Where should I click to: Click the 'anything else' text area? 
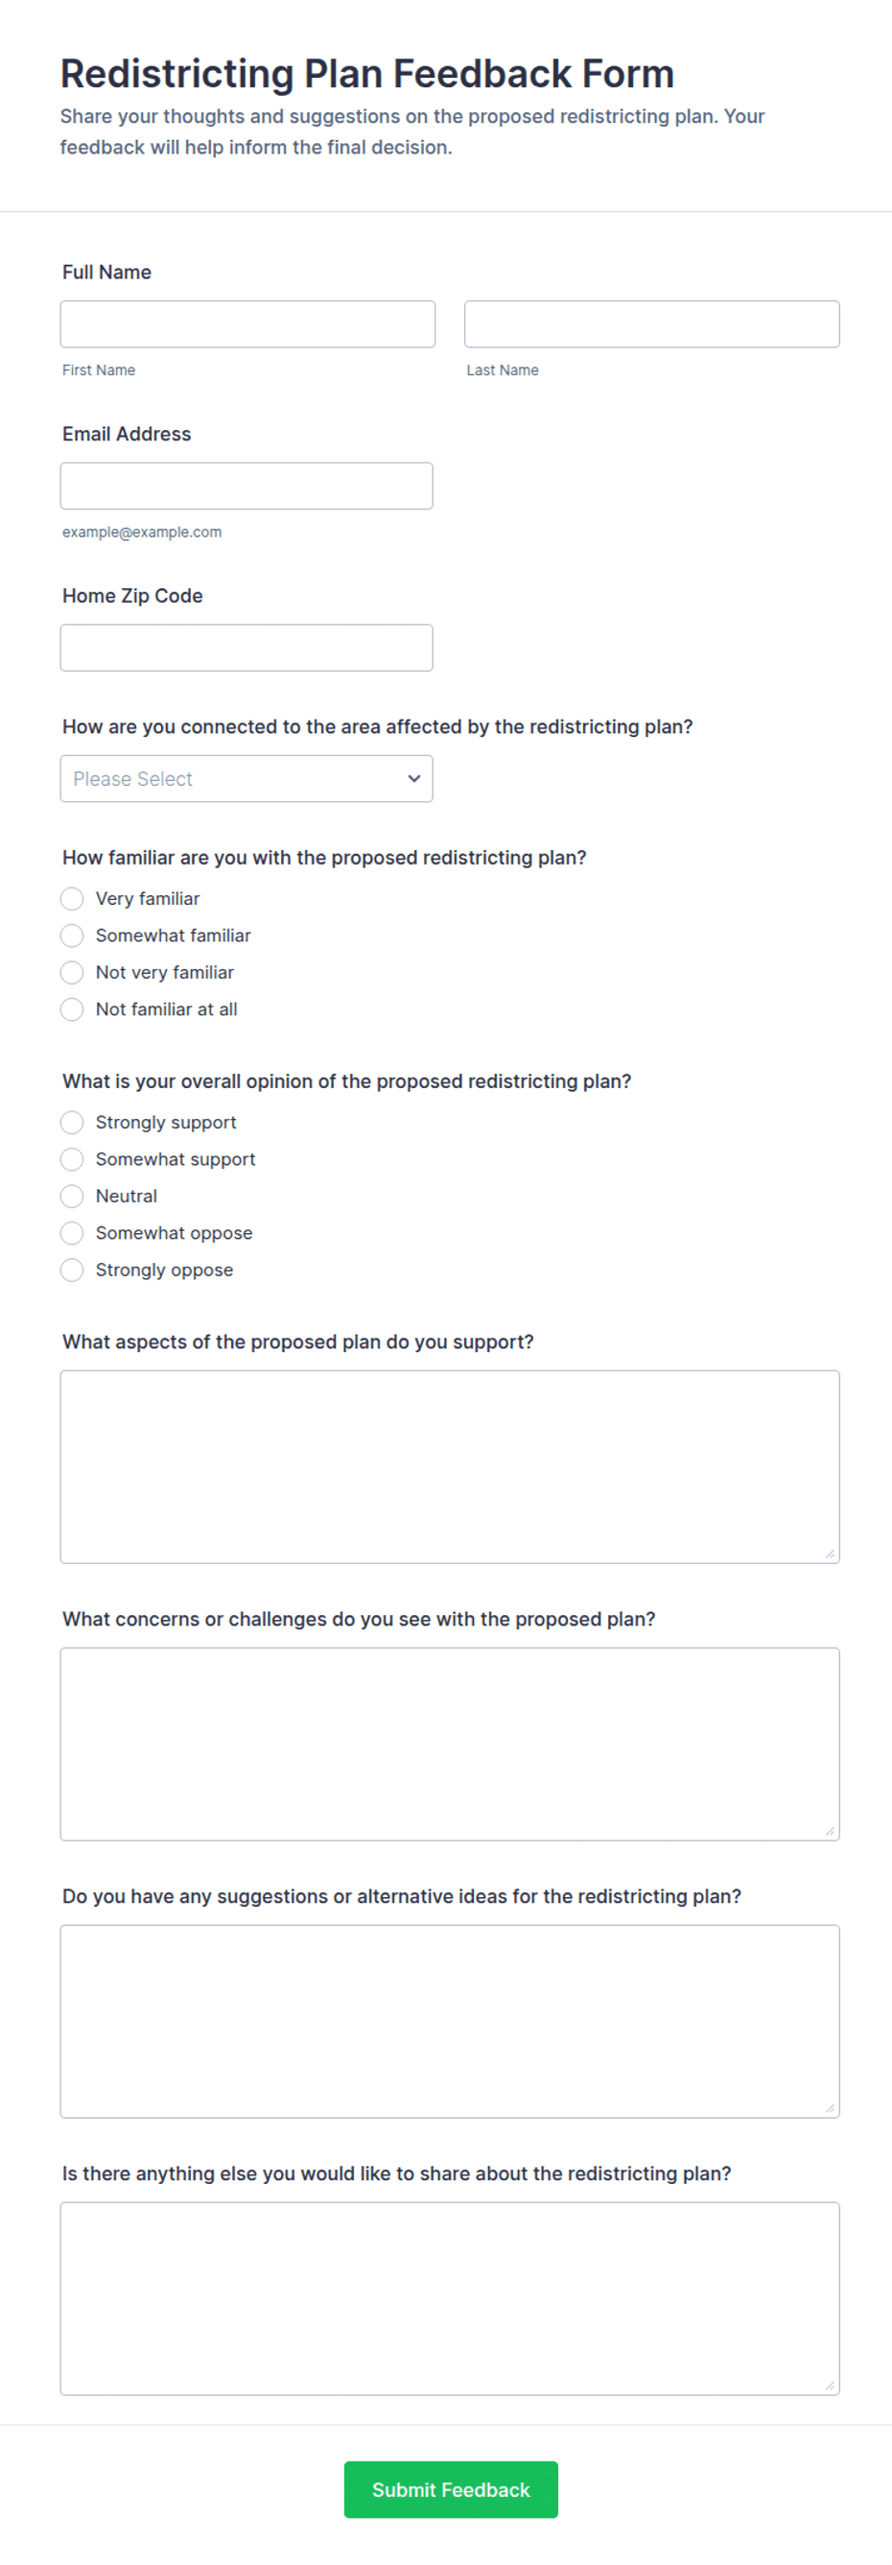coord(449,2297)
